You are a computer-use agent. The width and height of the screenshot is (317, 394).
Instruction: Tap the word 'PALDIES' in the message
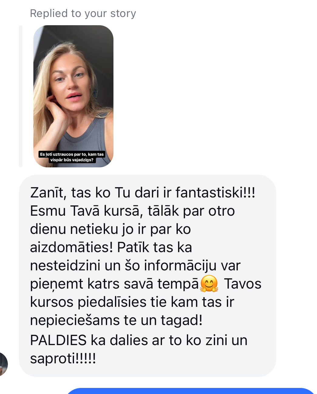58,340
